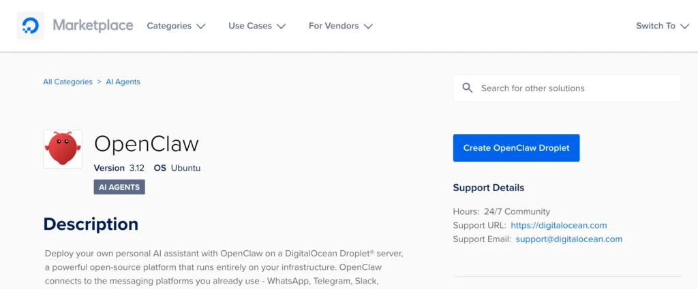This screenshot has height=289, width=698.
Task: Open the https://digitalocean.com support URL
Action: (559, 225)
